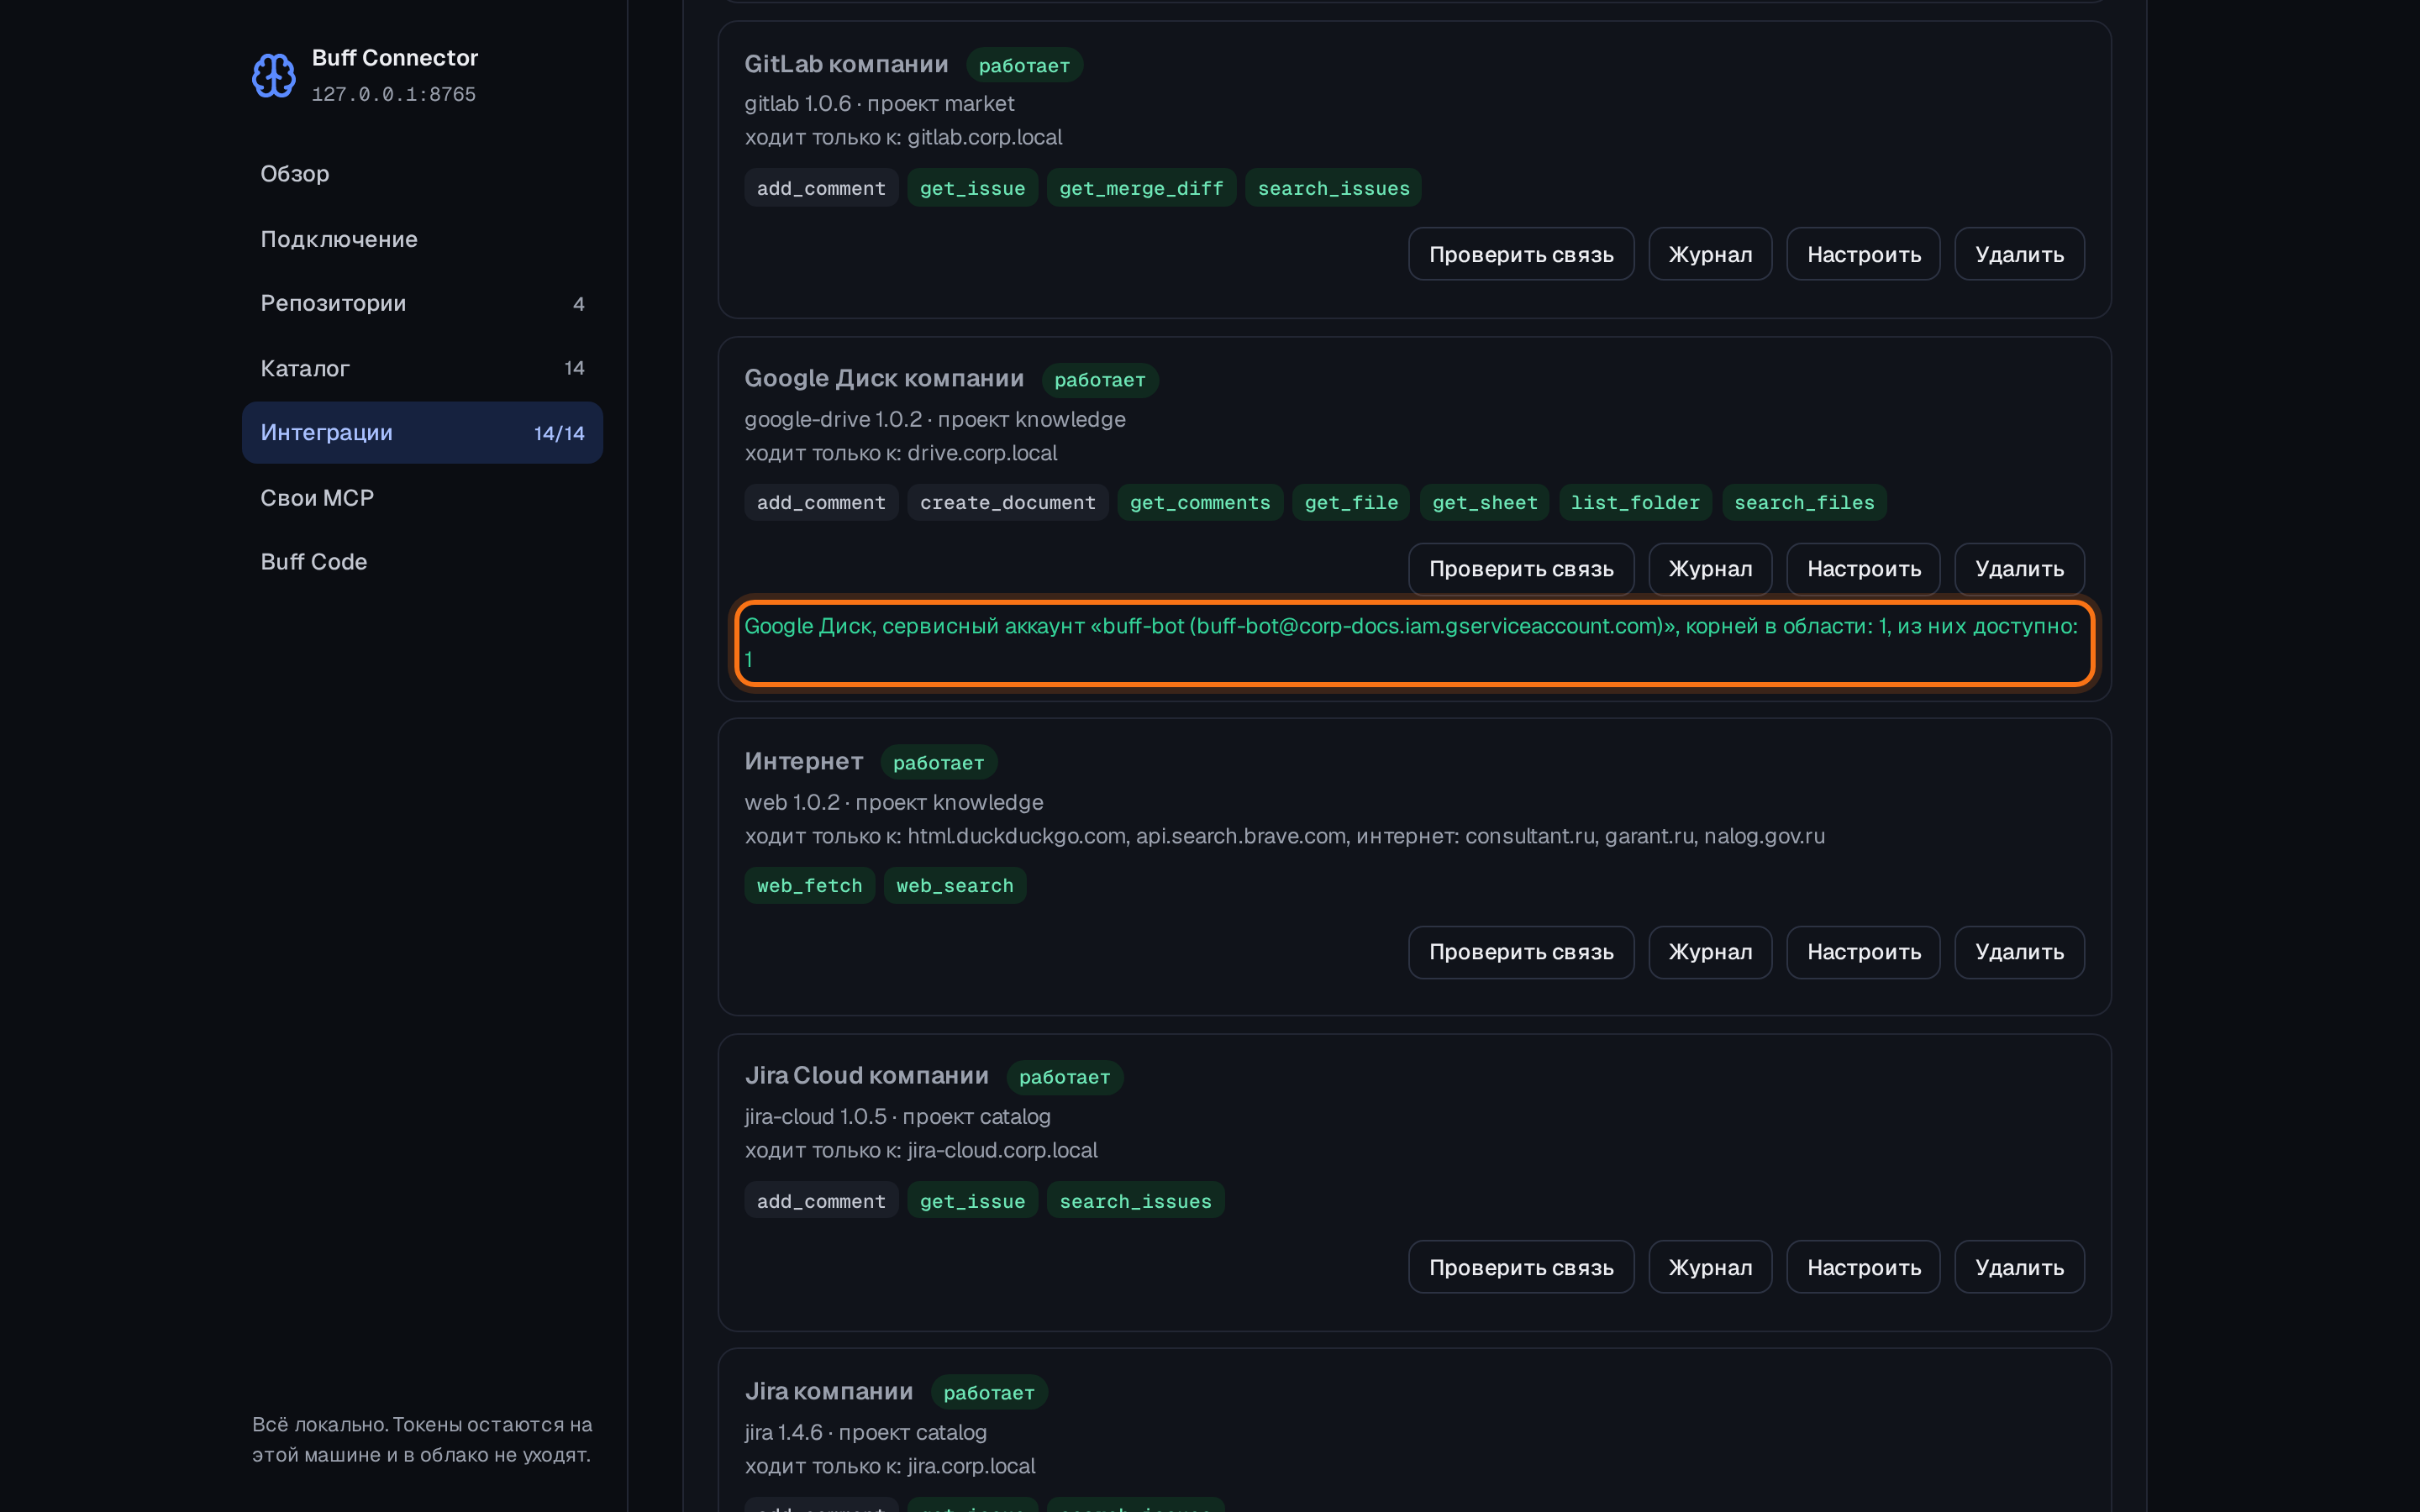Viewport: 2420px width, 1512px height.
Task: Click the Buff Connector brain logo icon
Action: tap(273, 75)
